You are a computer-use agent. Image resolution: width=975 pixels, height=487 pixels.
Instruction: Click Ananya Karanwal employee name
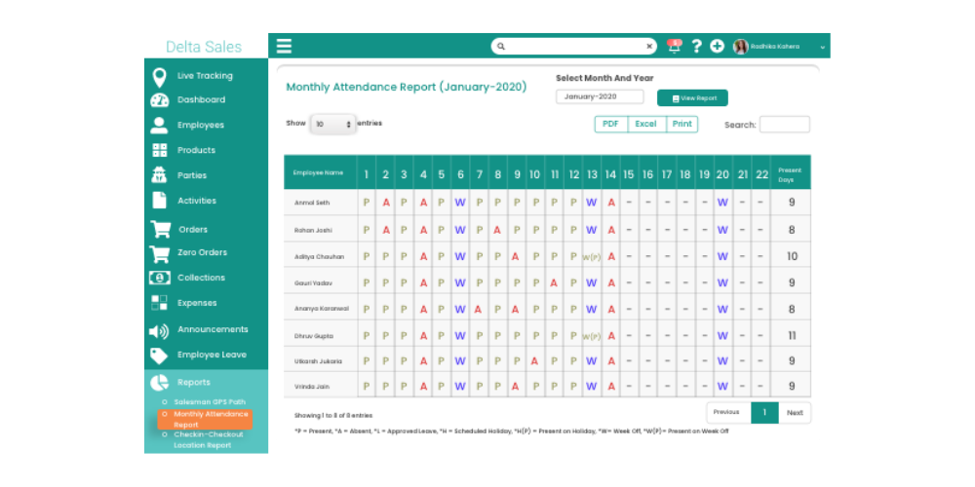pyautogui.click(x=322, y=309)
